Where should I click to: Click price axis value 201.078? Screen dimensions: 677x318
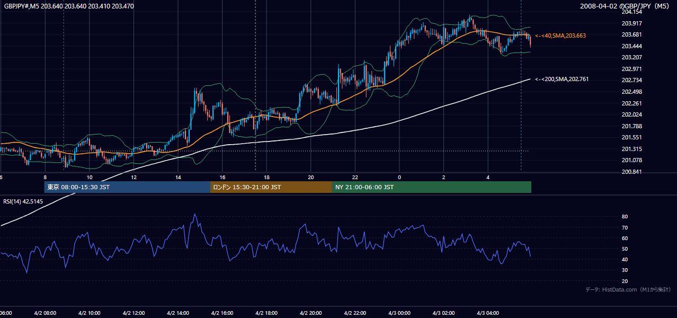tap(631, 161)
